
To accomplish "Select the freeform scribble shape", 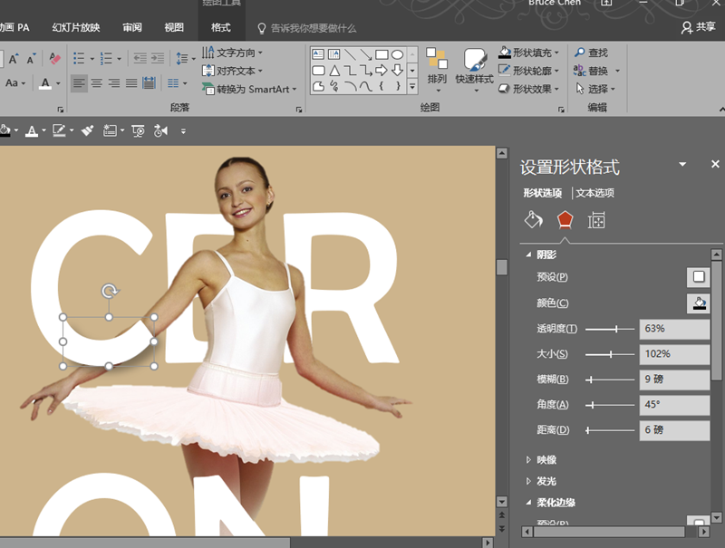I will (333, 86).
